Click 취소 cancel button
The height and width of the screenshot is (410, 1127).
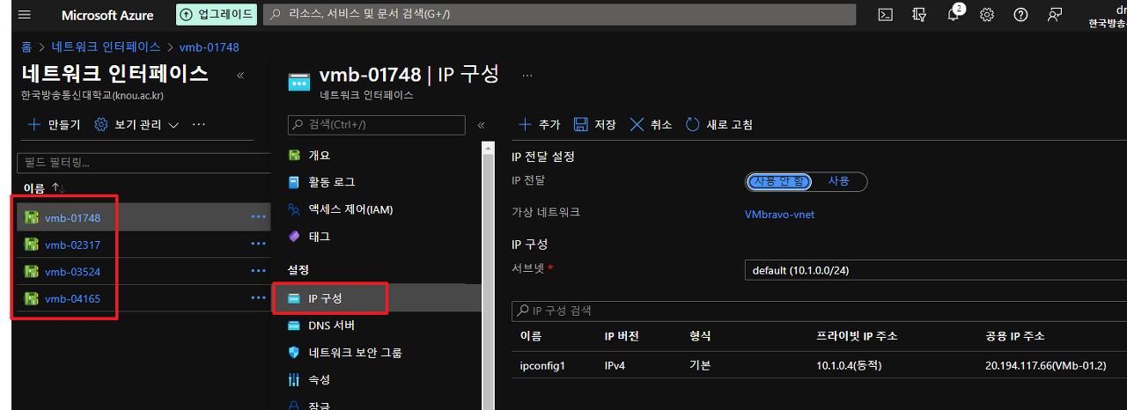[651, 125]
